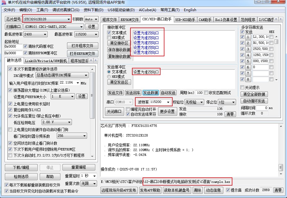Open the IRC调节模式 dropdown
Screen dimensions: 287x198
[x=62, y=75]
